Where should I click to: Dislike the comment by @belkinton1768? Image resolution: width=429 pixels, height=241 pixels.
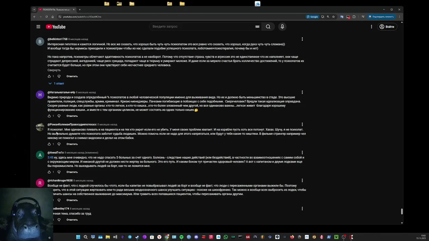(59, 76)
